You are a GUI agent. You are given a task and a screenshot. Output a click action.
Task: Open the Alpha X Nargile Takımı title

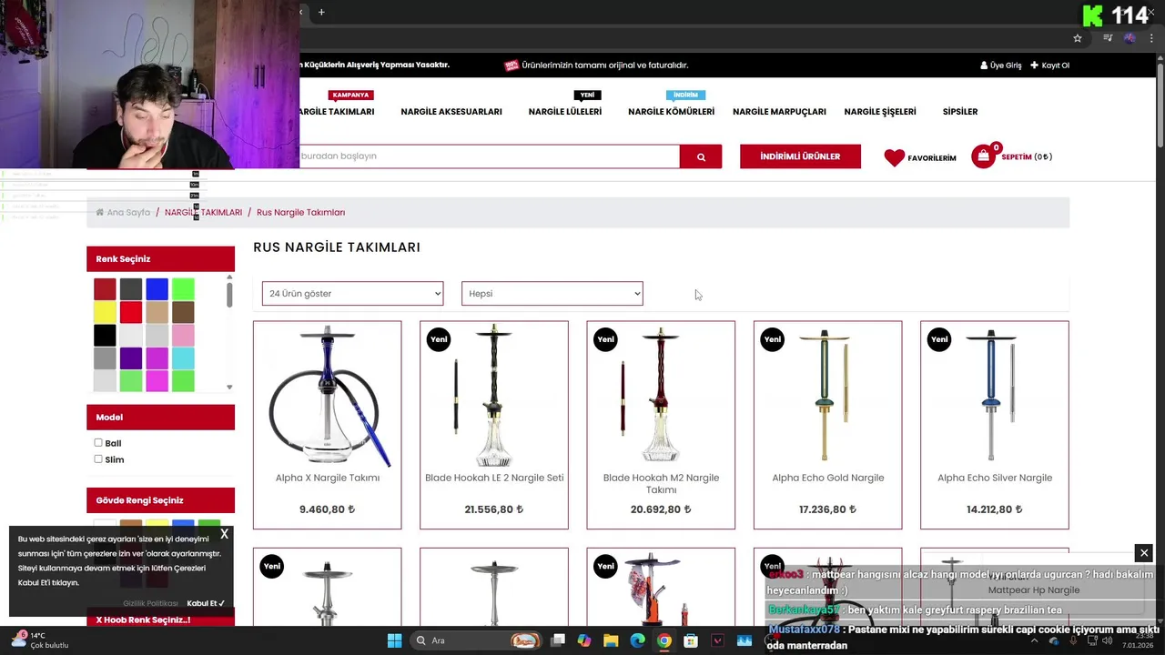[328, 478]
